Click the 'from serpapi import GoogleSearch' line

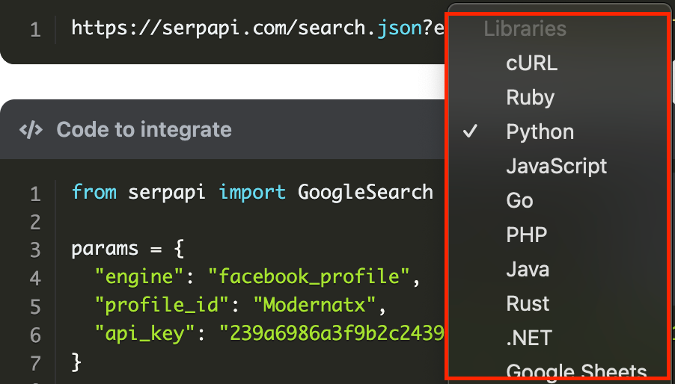252,193
